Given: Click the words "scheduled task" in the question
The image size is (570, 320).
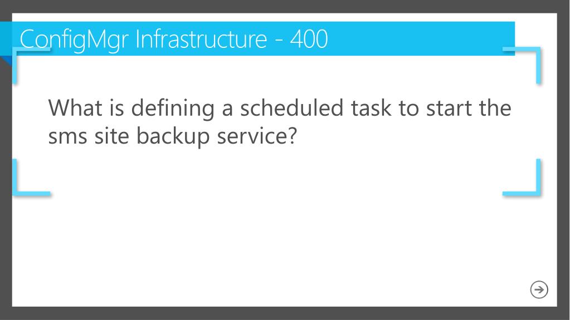Looking at the screenshot, I should 315,107.
